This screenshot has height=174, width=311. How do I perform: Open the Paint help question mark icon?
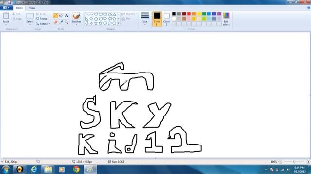pos(309,8)
